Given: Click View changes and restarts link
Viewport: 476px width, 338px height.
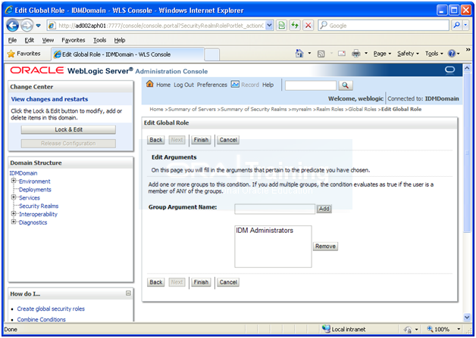Looking at the screenshot, I should pyautogui.click(x=49, y=99).
